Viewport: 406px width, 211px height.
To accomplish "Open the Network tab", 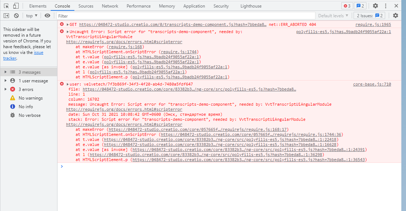I will pyautogui.click(x=110, y=6).
